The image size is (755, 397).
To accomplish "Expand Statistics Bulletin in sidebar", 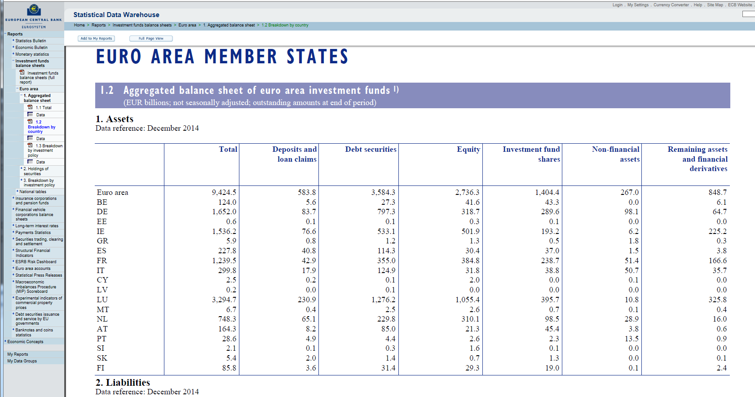I will (13, 41).
